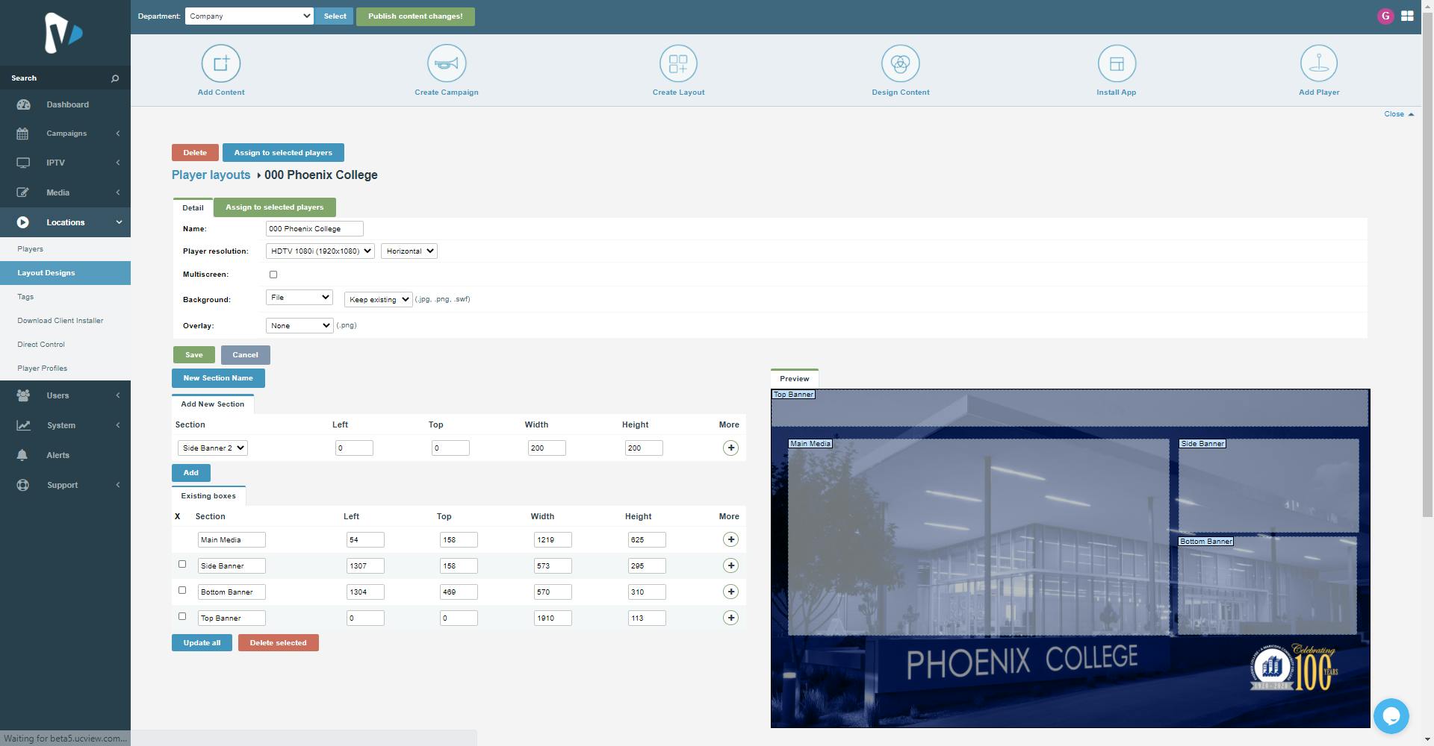This screenshot has height=746, width=1434.
Task: Toggle the Multiscreen checkbox
Action: (x=273, y=275)
